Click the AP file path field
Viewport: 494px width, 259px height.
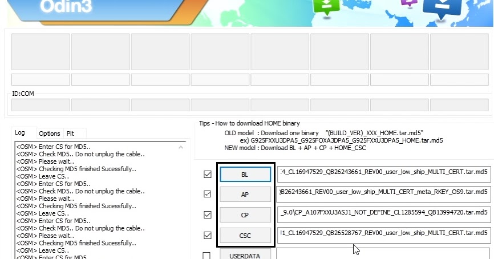[384, 194]
